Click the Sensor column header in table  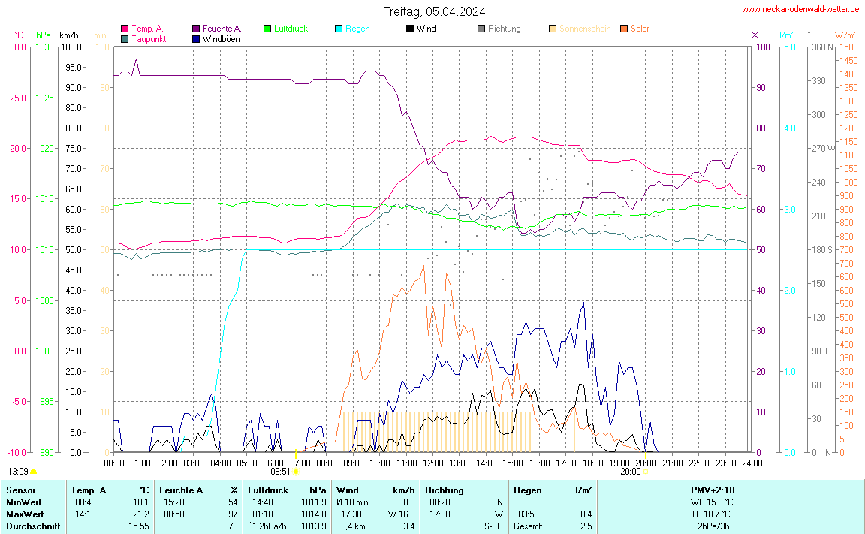point(20,490)
